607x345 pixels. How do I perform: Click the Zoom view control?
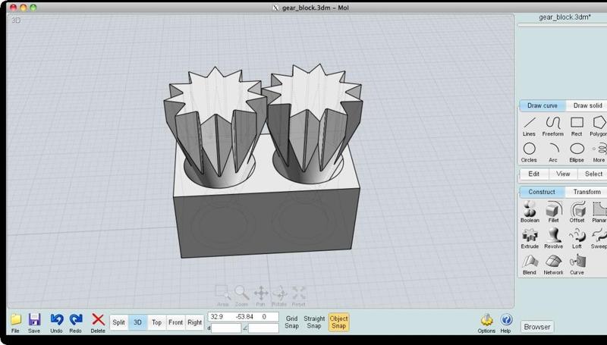coord(241,296)
